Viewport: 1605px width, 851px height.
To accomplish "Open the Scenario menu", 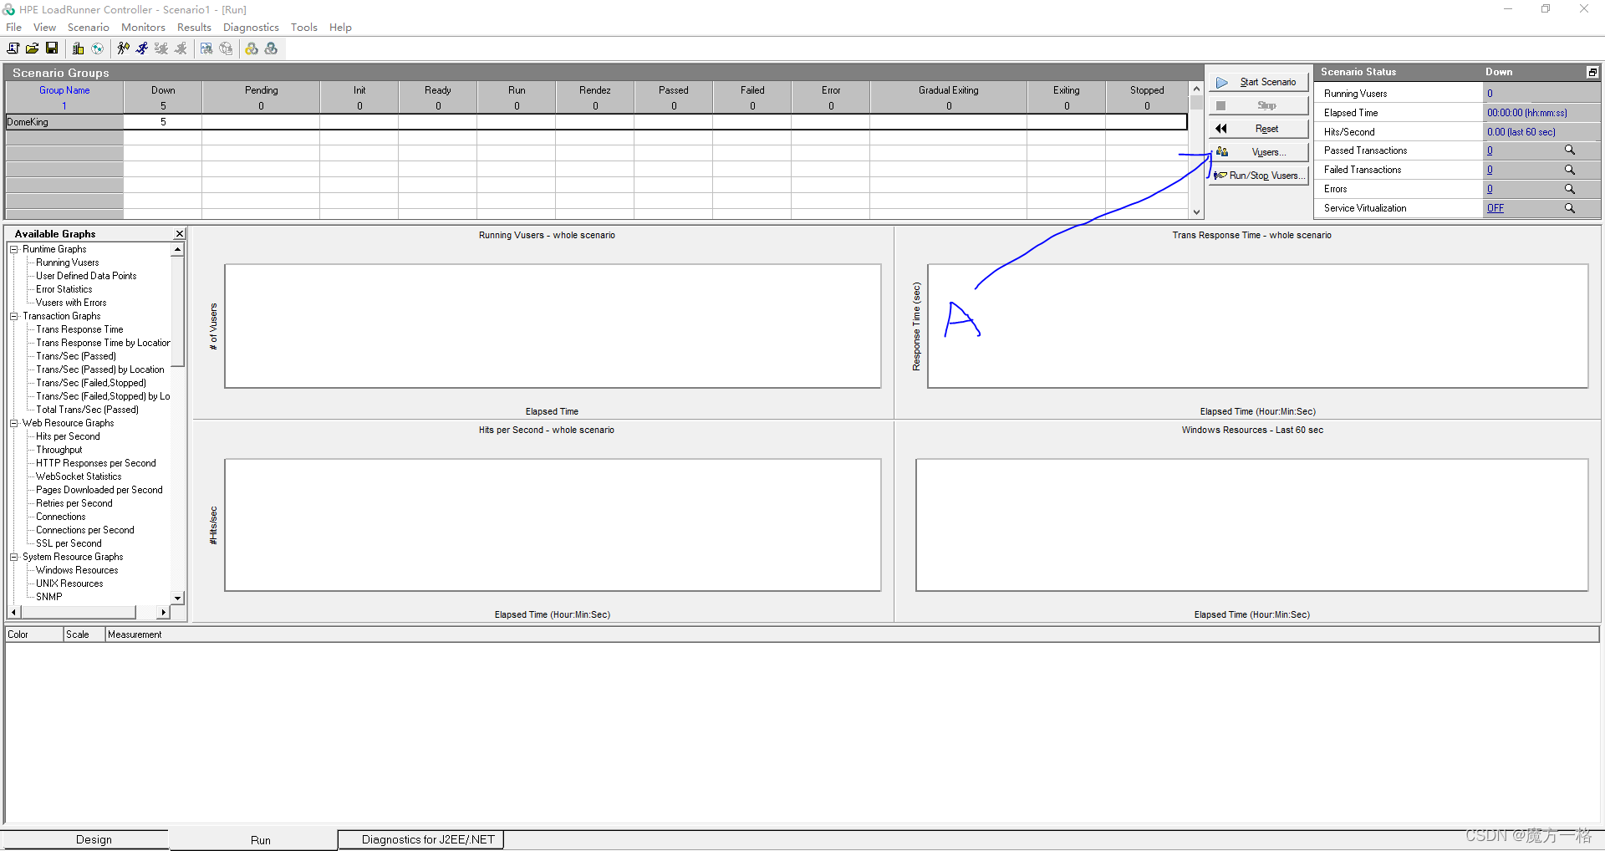I will click(x=88, y=28).
